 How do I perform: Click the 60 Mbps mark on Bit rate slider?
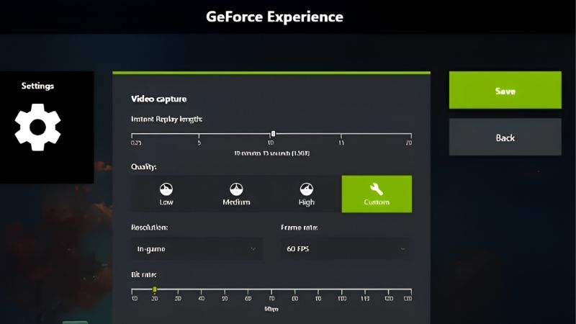coord(248,298)
